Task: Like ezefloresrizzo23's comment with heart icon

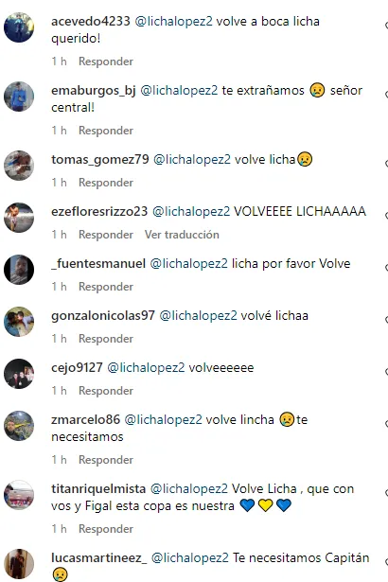Action: click(386, 215)
